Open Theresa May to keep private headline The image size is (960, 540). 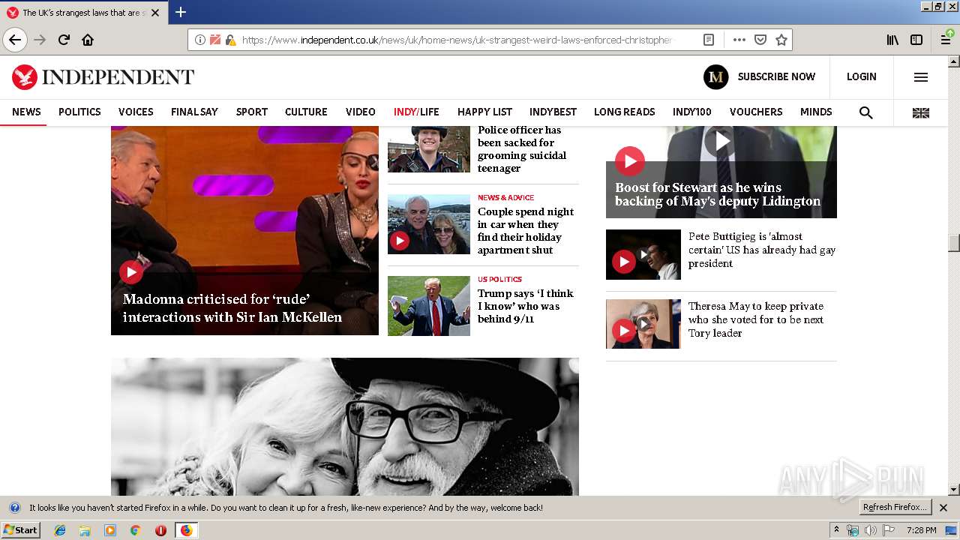coord(756,319)
